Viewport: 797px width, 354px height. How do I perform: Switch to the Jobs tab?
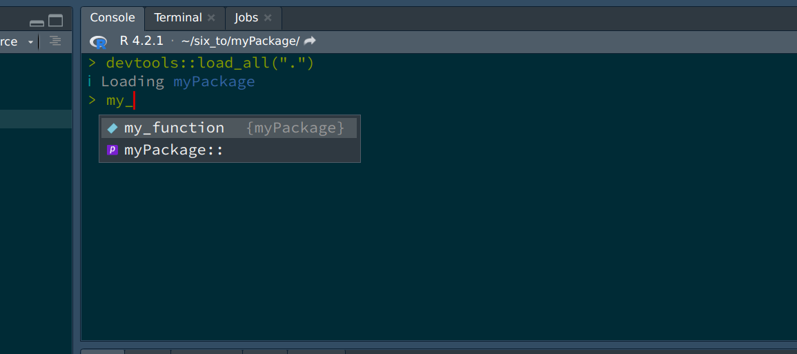(x=246, y=18)
